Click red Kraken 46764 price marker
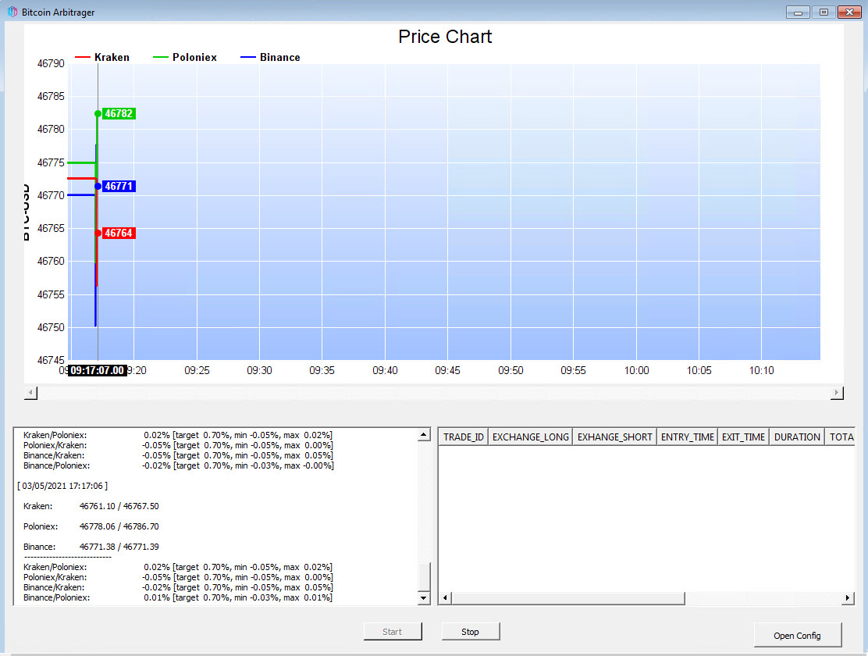This screenshot has height=656, width=868. tap(119, 233)
